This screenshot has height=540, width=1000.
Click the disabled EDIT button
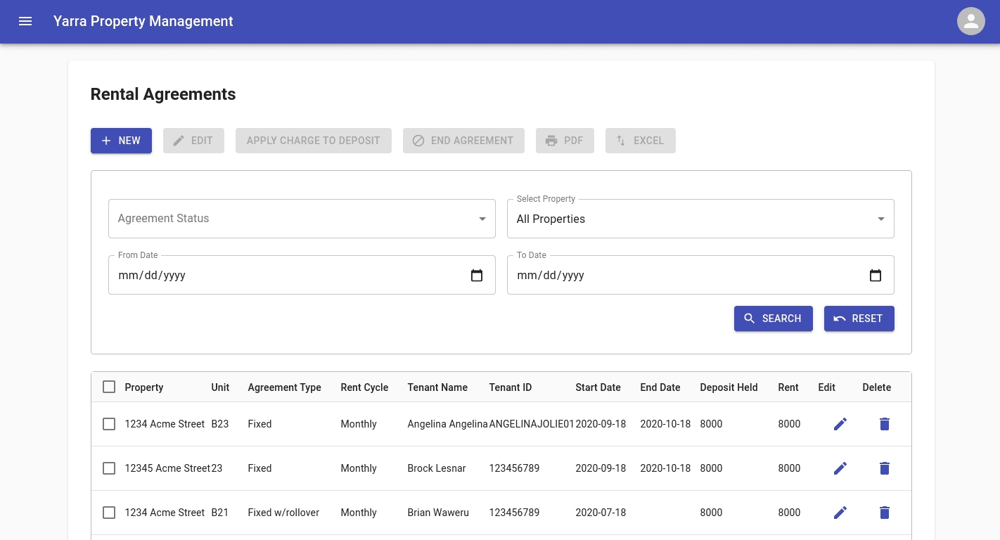tap(193, 141)
